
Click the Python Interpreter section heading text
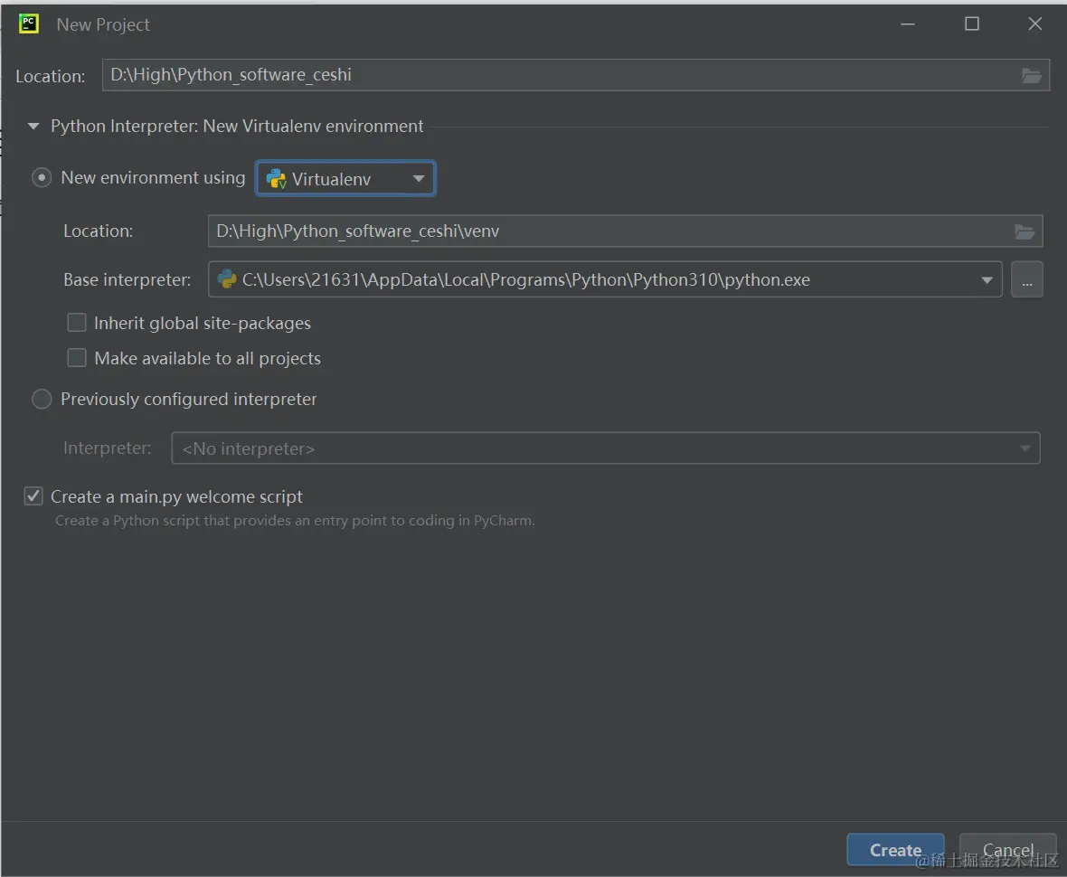(237, 126)
